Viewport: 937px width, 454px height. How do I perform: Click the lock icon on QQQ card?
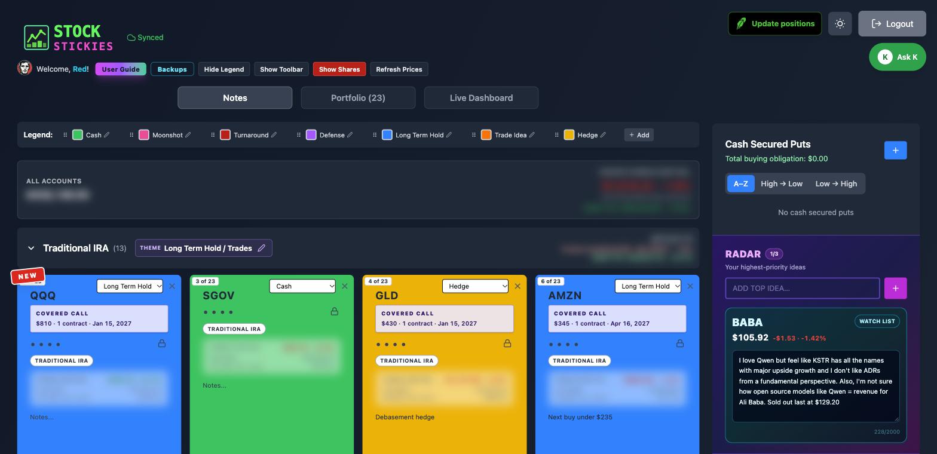pyautogui.click(x=162, y=343)
